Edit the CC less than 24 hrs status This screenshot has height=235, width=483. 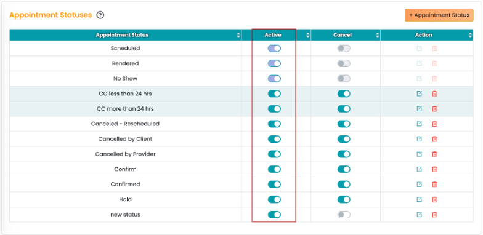tap(419, 94)
